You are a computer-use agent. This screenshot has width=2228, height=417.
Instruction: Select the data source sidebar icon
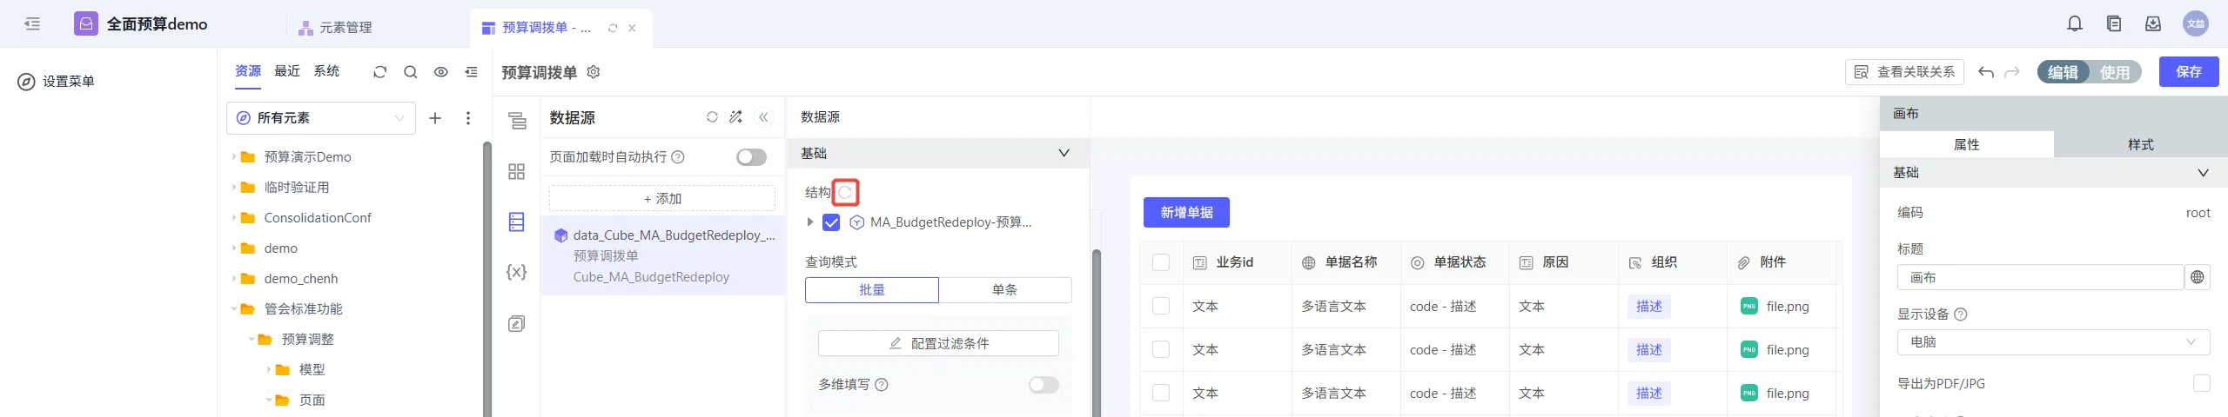[517, 222]
